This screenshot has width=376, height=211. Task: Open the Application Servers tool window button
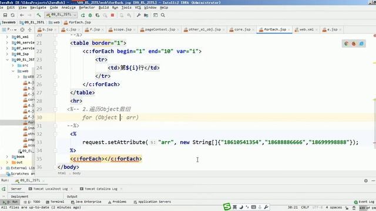click(x=152, y=202)
